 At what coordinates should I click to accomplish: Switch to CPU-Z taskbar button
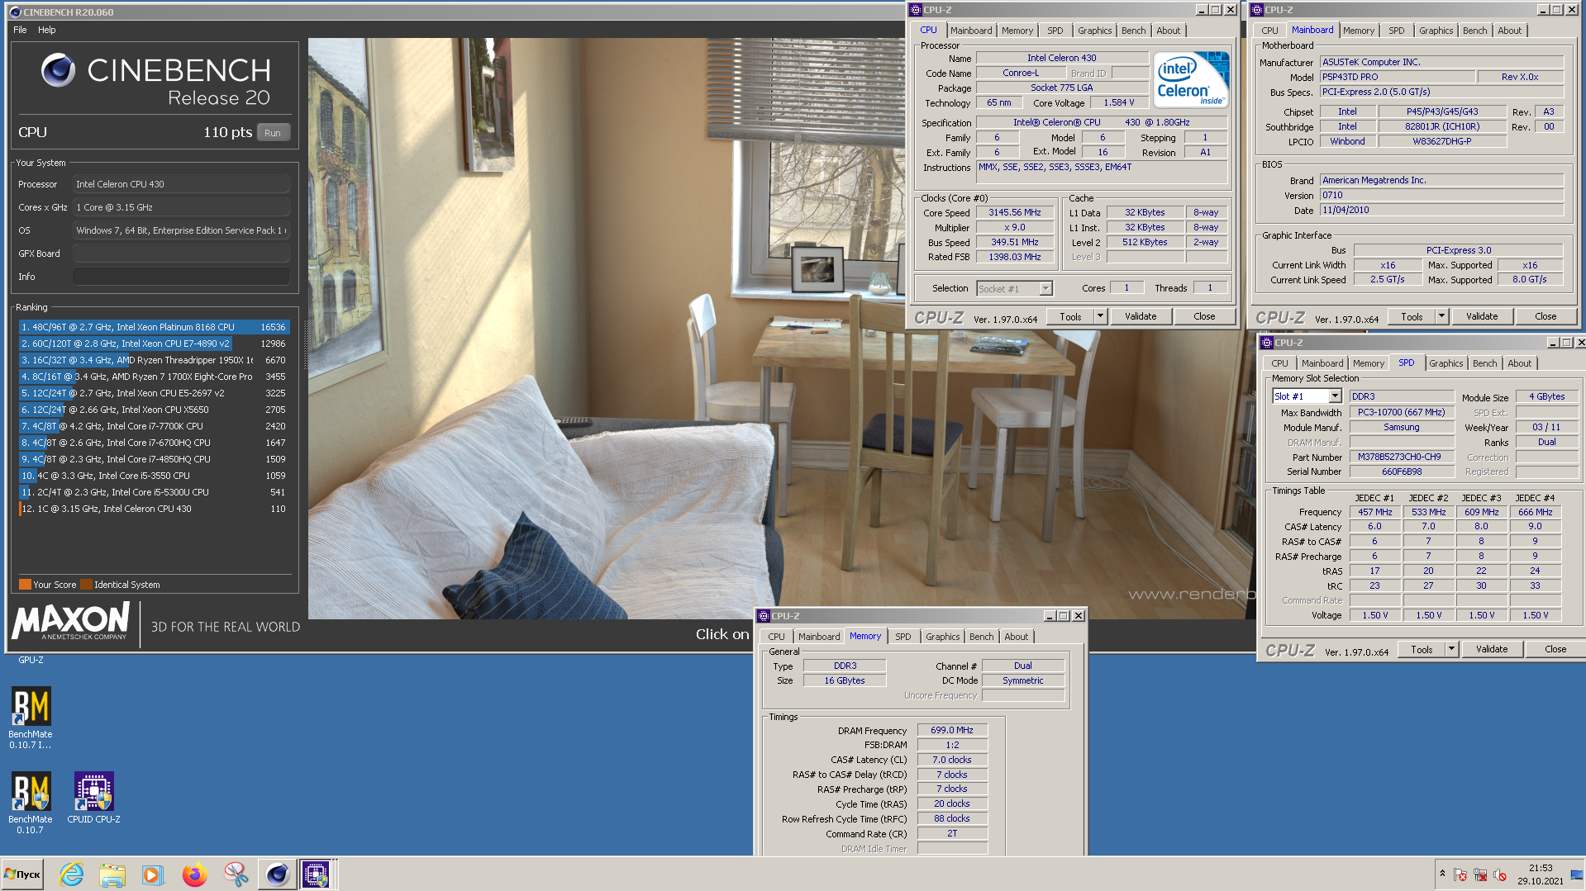317,874
